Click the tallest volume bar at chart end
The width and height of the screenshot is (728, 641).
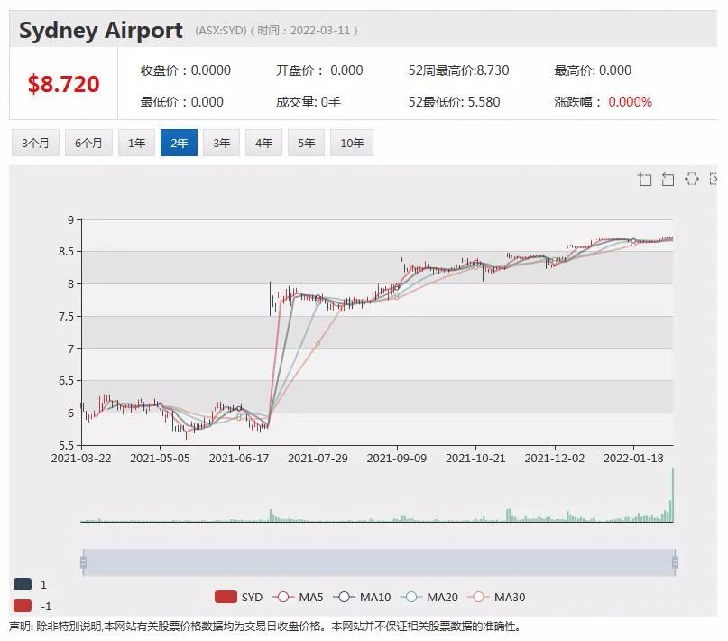(672, 495)
